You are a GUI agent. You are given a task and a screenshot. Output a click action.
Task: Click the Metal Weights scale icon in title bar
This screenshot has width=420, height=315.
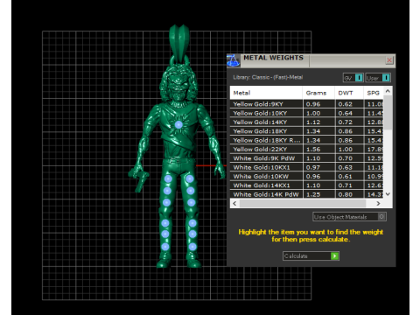[x=233, y=60]
